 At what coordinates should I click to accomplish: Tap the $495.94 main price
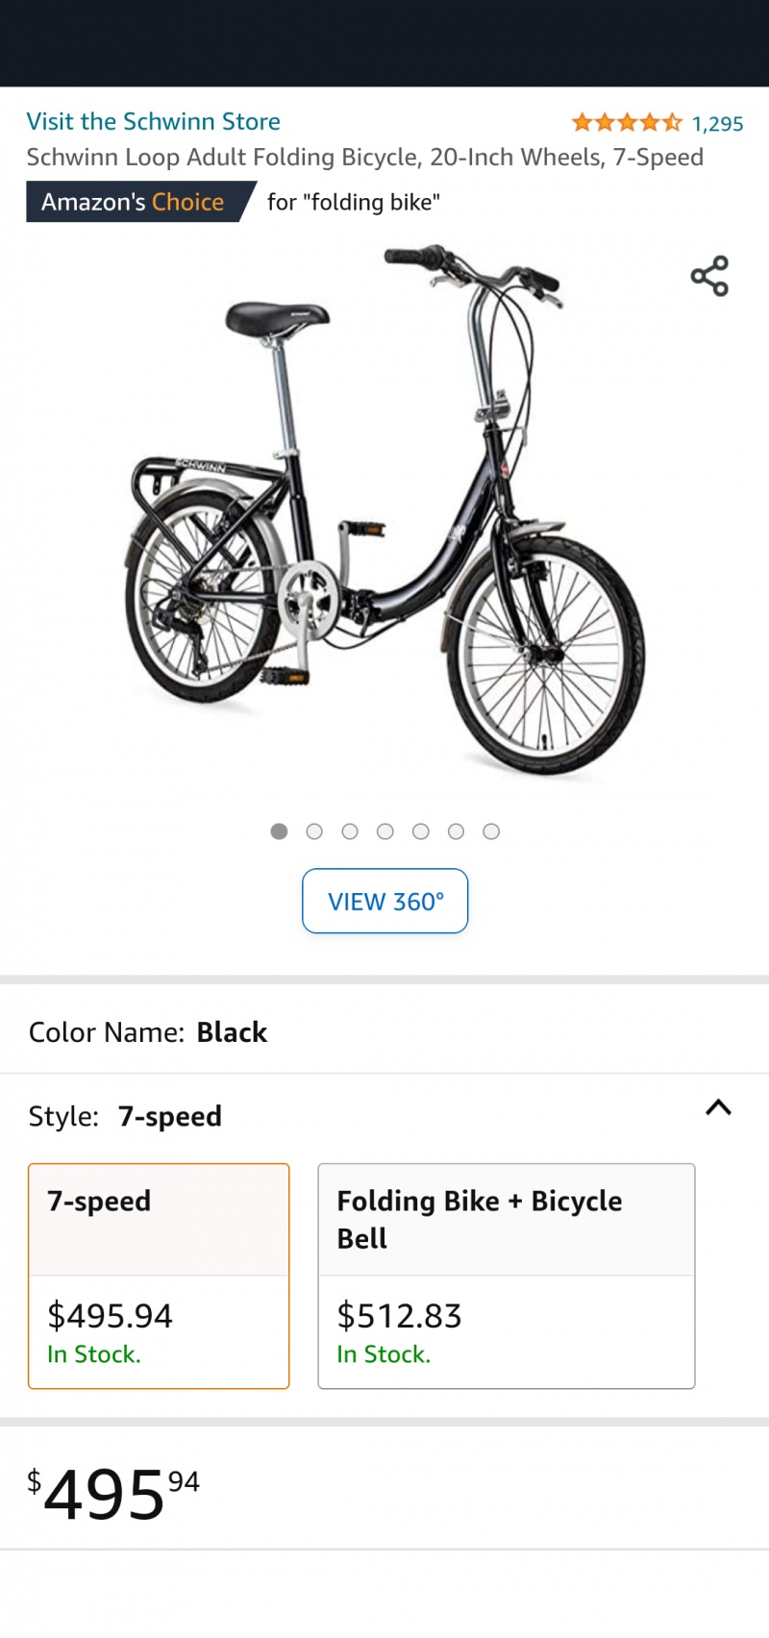pos(113,1493)
